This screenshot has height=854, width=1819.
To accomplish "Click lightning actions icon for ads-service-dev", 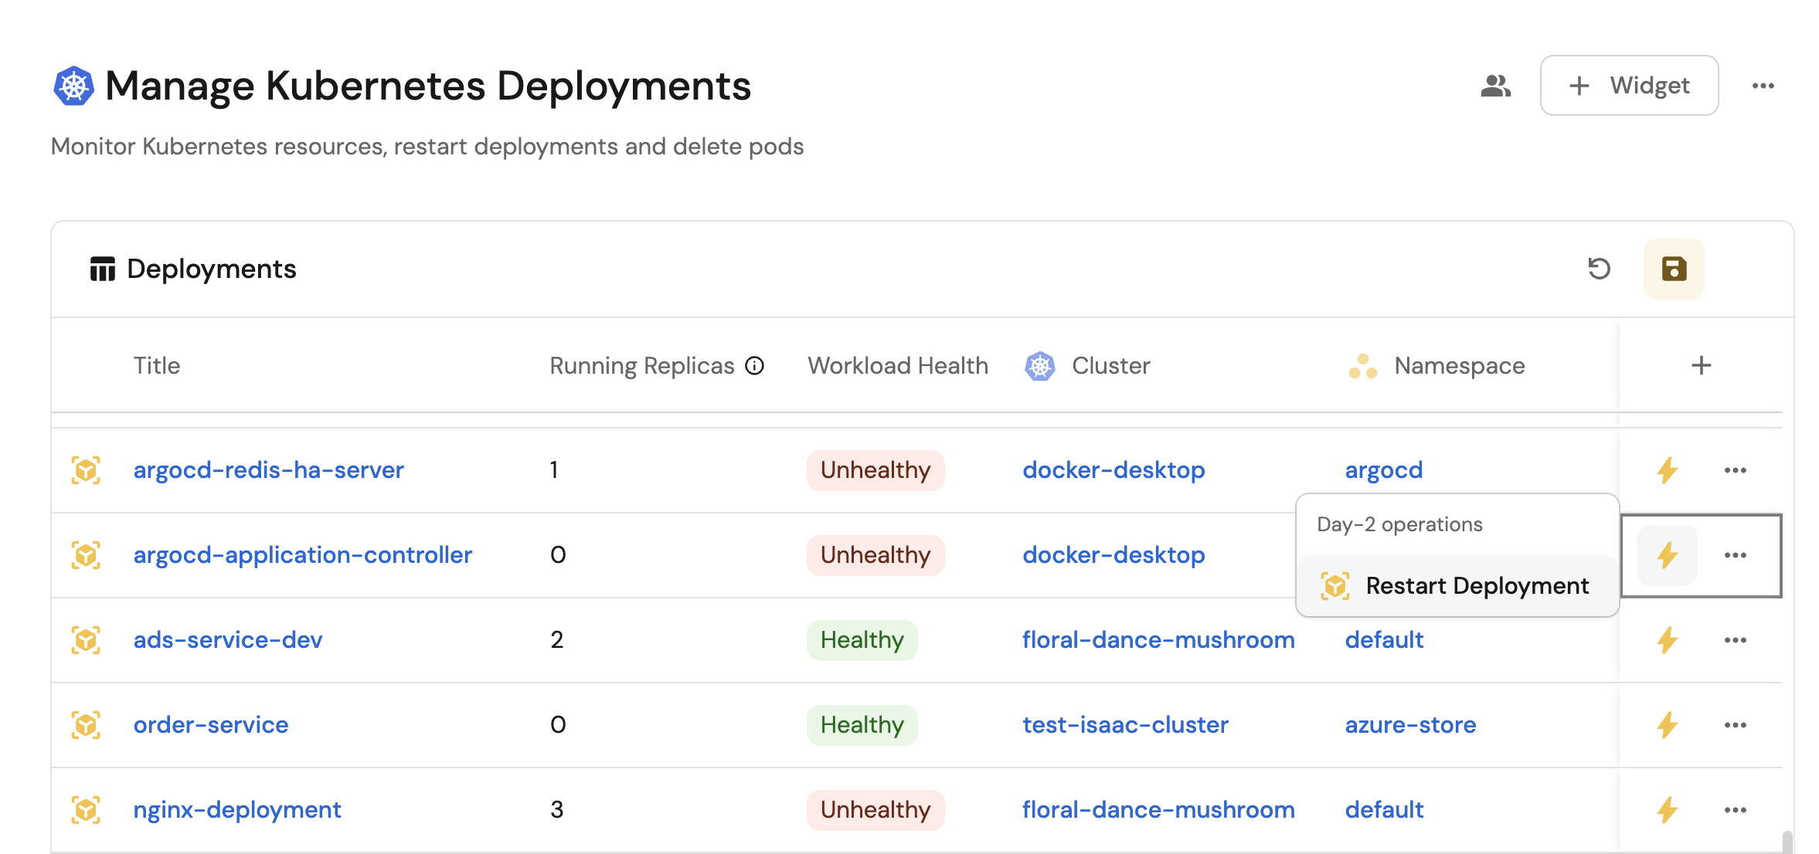I will (x=1667, y=640).
